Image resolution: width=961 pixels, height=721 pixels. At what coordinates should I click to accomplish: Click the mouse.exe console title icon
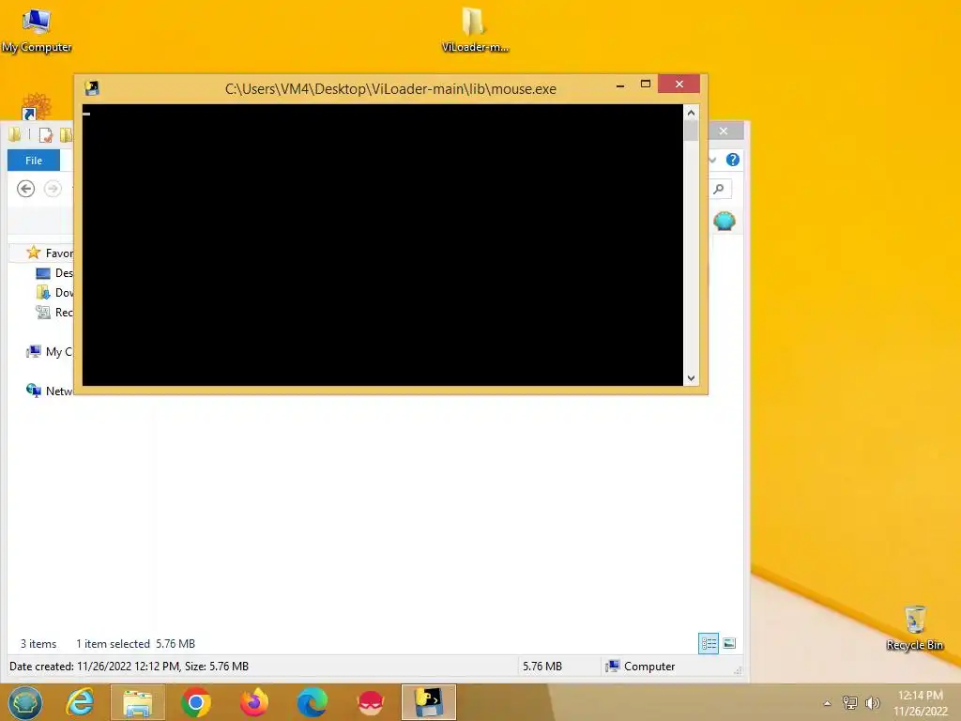point(92,88)
